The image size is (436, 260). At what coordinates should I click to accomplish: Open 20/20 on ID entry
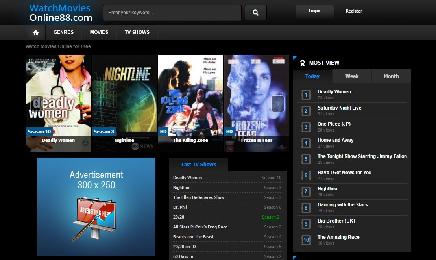point(184,247)
